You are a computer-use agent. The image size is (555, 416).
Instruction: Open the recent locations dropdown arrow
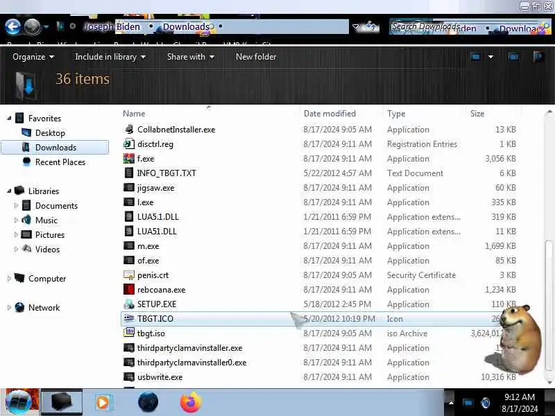pos(46,26)
